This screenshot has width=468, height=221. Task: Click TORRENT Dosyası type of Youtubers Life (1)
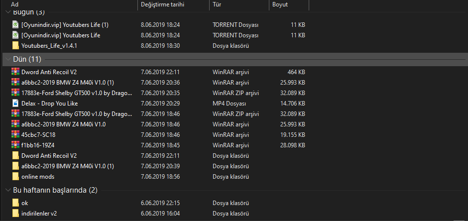point(235,25)
